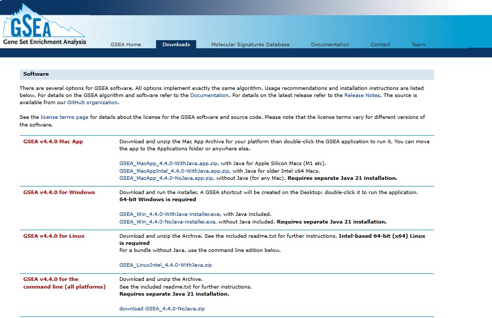492x318 pixels.
Task: Download GSEA_Win_4.4.0-NoJava-installer.exe
Action: tap(168, 222)
